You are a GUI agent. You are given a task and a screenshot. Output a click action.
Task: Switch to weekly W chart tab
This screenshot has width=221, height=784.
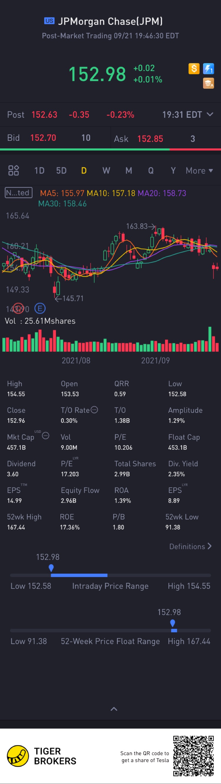(106, 171)
